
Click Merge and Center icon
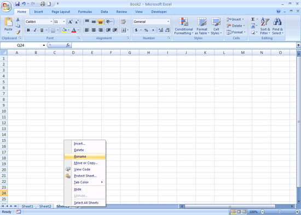point(123,30)
